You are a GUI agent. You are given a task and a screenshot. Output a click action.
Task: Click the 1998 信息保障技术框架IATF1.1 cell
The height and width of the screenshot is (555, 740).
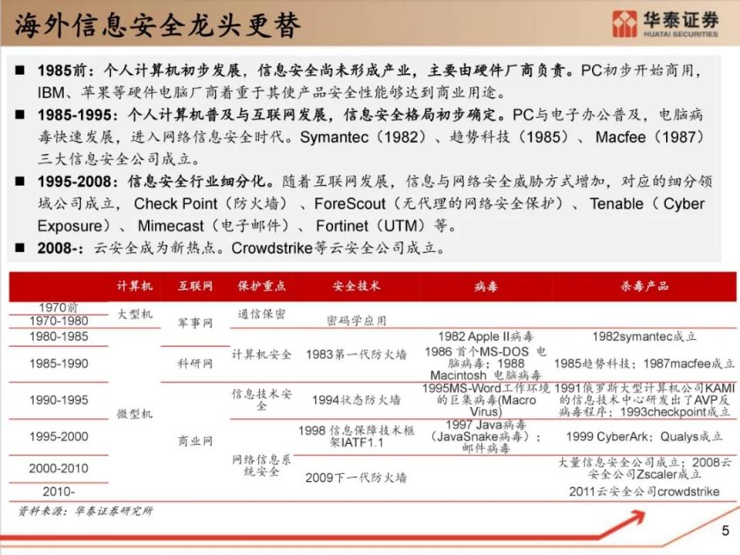tap(356, 436)
